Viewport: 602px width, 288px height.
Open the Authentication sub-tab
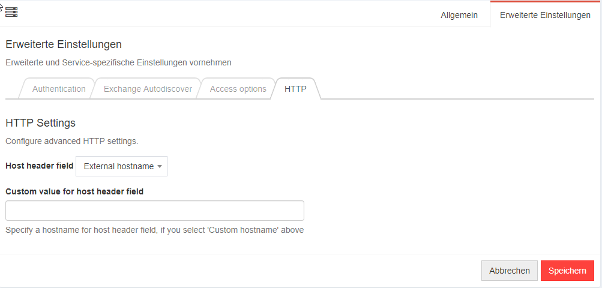[x=59, y=89]
